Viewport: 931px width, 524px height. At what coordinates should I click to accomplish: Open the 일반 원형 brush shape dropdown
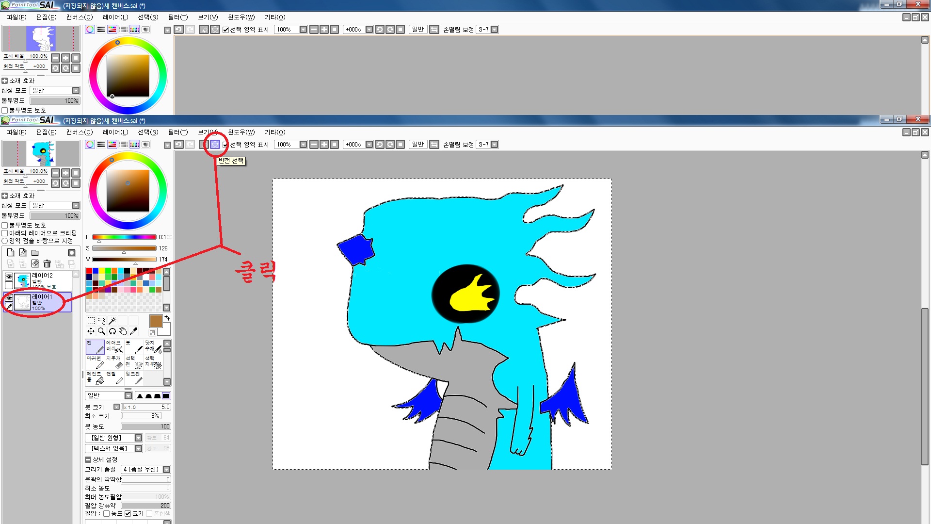(x=138, y=438)
